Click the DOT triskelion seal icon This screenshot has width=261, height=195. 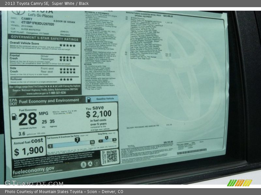(90, 164)
